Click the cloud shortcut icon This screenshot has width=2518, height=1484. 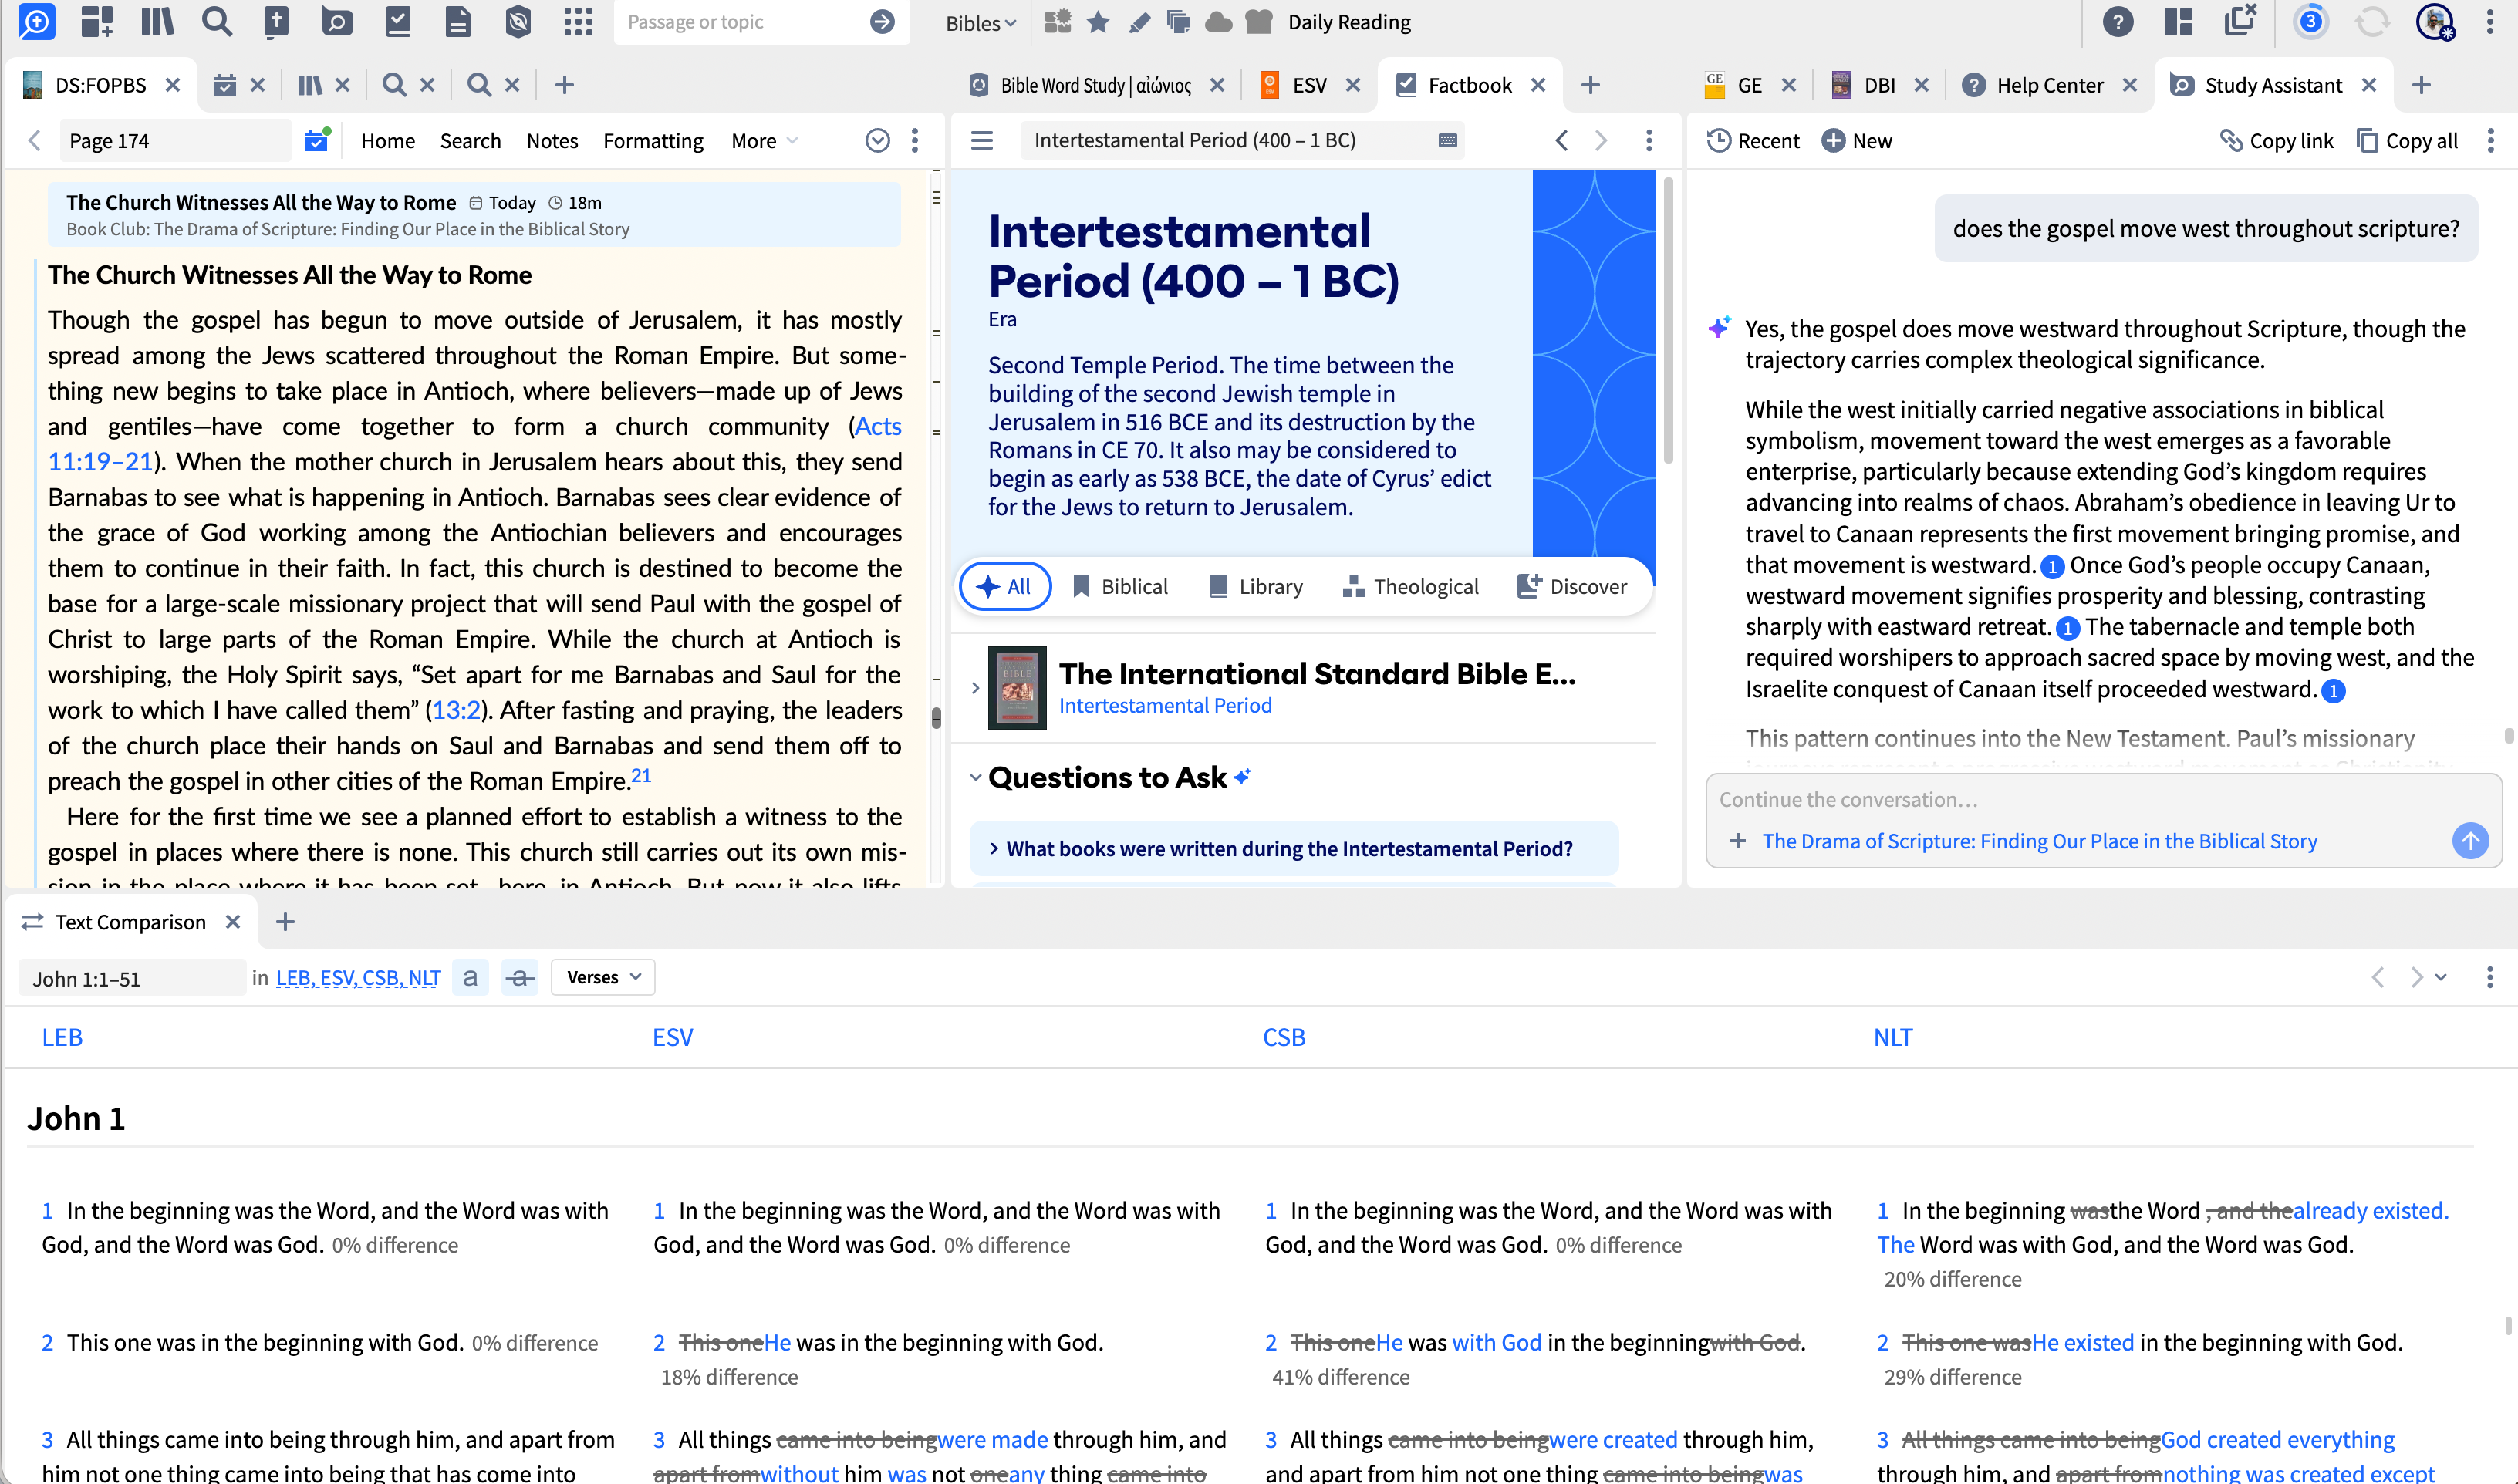(1219, 21)
